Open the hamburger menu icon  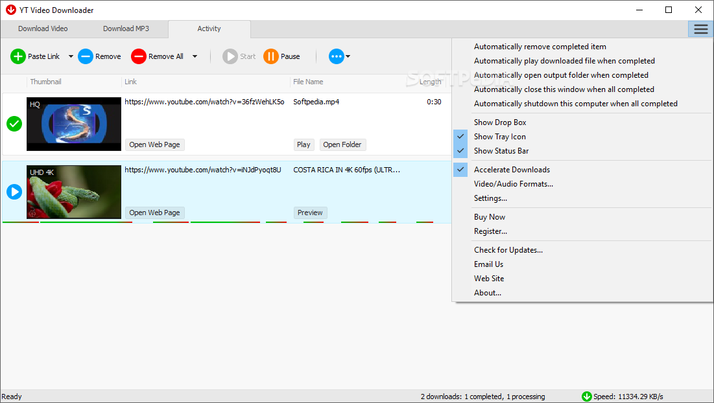pos(700,29)
